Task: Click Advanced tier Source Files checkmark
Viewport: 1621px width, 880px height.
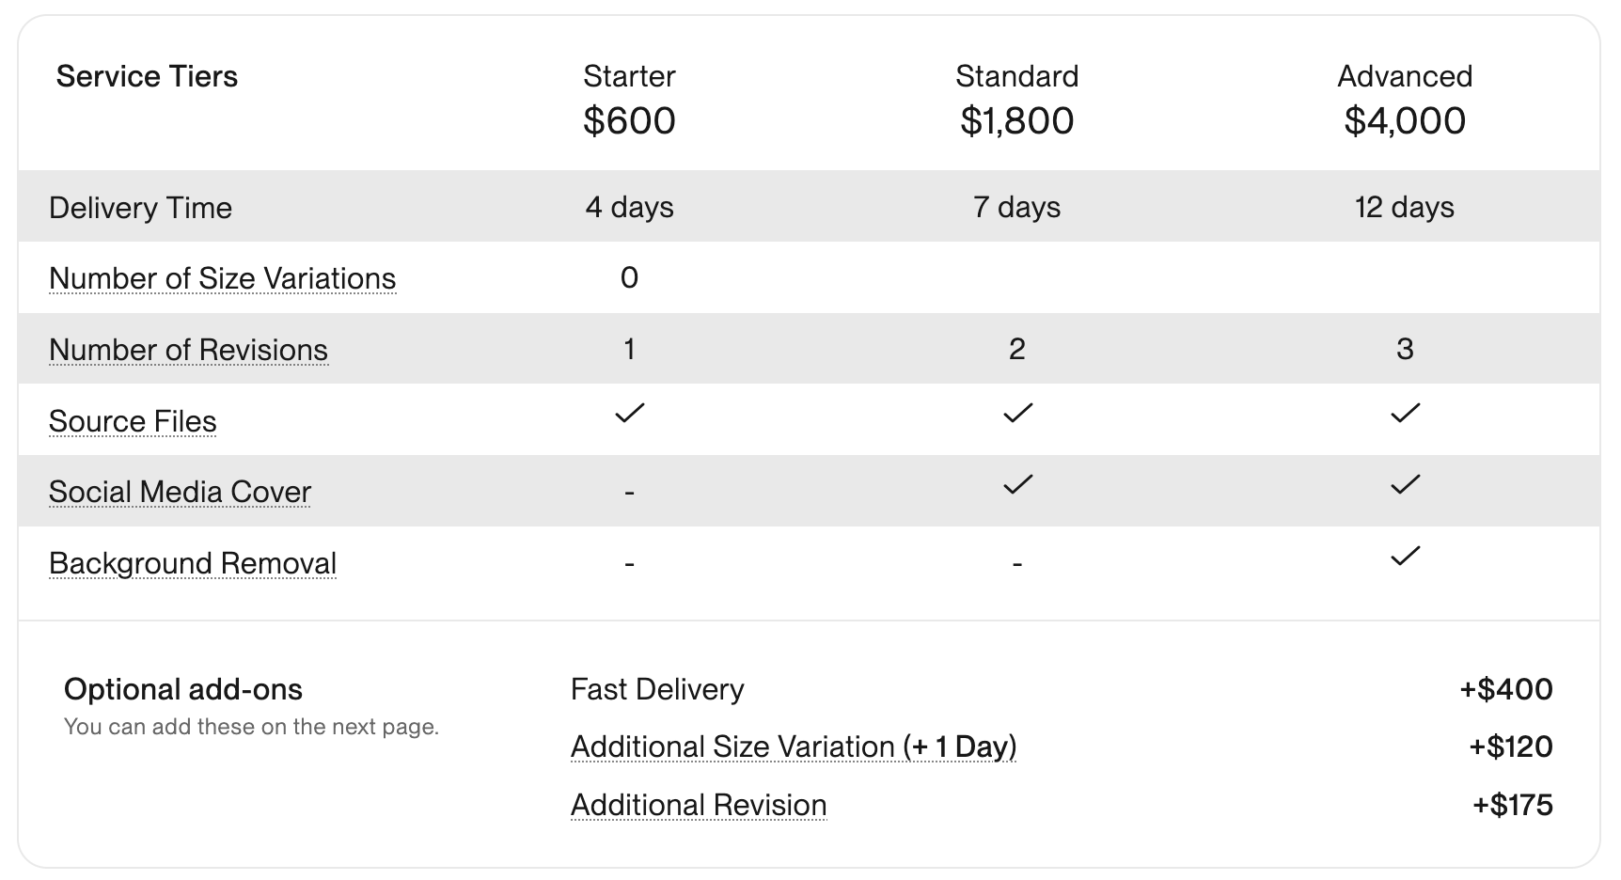Action: 1405,413
